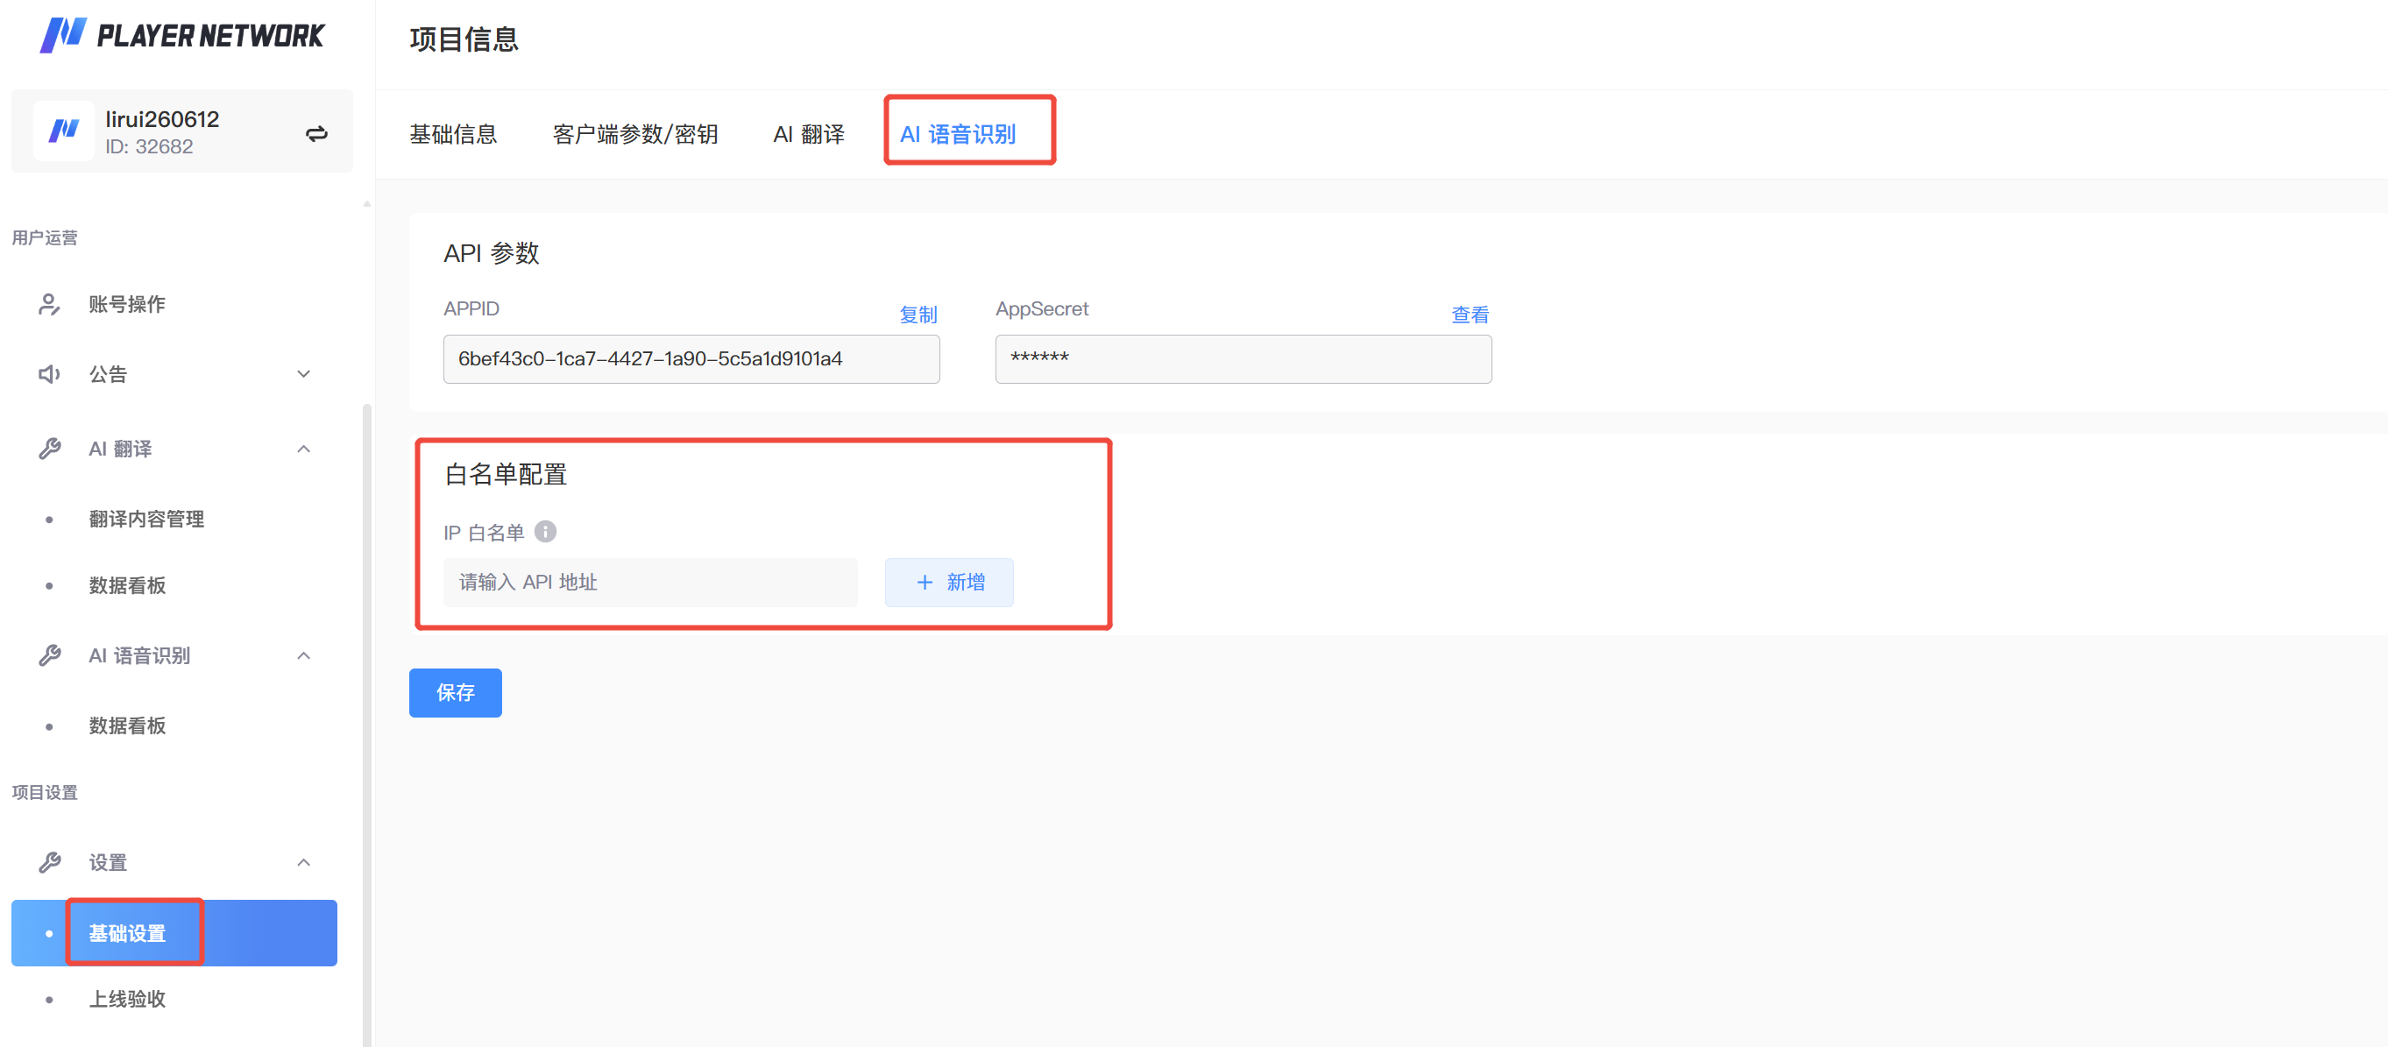
Task: Expand the 公告 menu chevron
Action: pyautogui.click(x=303, y=374)
